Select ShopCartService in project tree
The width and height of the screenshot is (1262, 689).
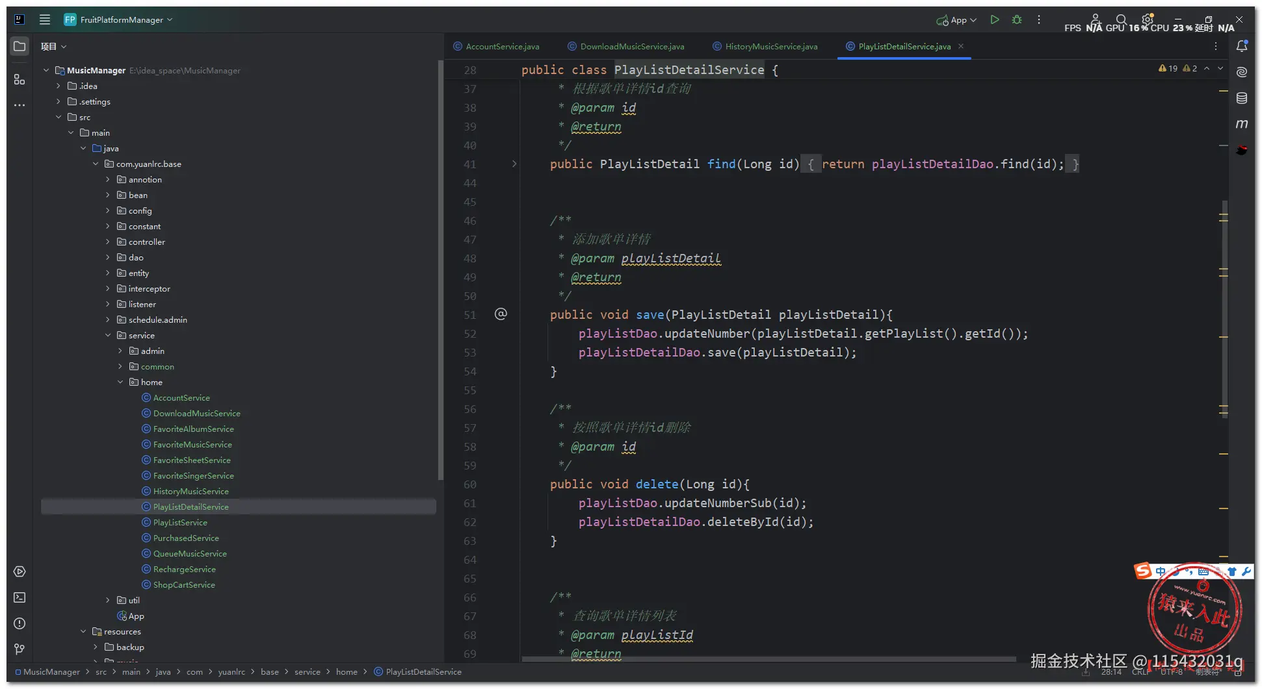(184, 584)
